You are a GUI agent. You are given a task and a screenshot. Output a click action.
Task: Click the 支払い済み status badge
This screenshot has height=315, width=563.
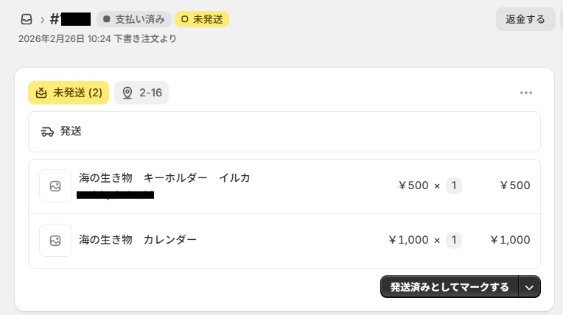point(133,19)
